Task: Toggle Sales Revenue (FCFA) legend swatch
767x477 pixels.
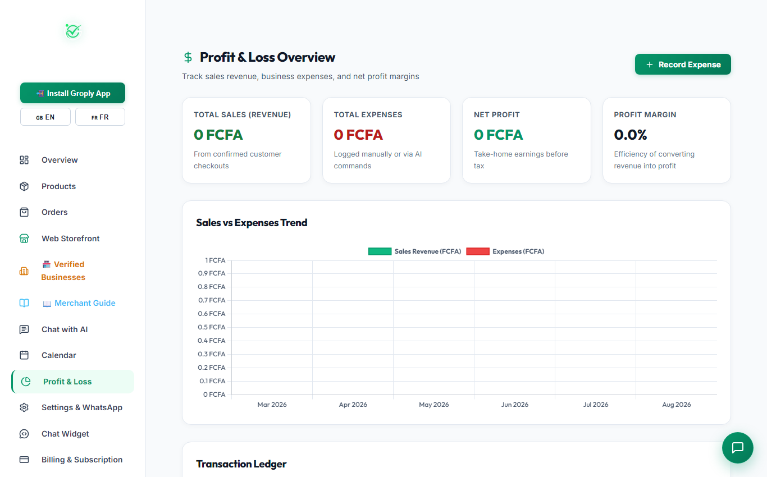Action: point(380,251)
